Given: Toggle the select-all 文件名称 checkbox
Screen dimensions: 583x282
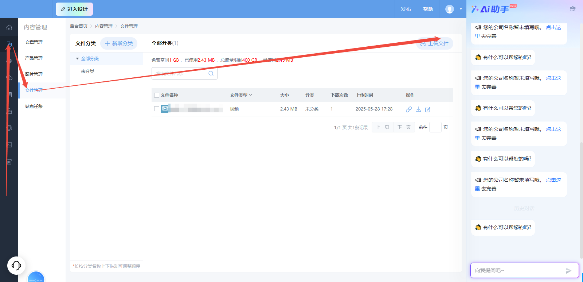Looking at the screenshot, I should 157,95.
